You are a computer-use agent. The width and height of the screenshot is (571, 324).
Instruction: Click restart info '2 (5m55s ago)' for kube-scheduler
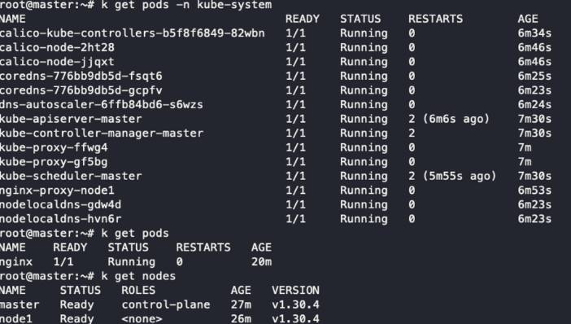coord(452,176)
